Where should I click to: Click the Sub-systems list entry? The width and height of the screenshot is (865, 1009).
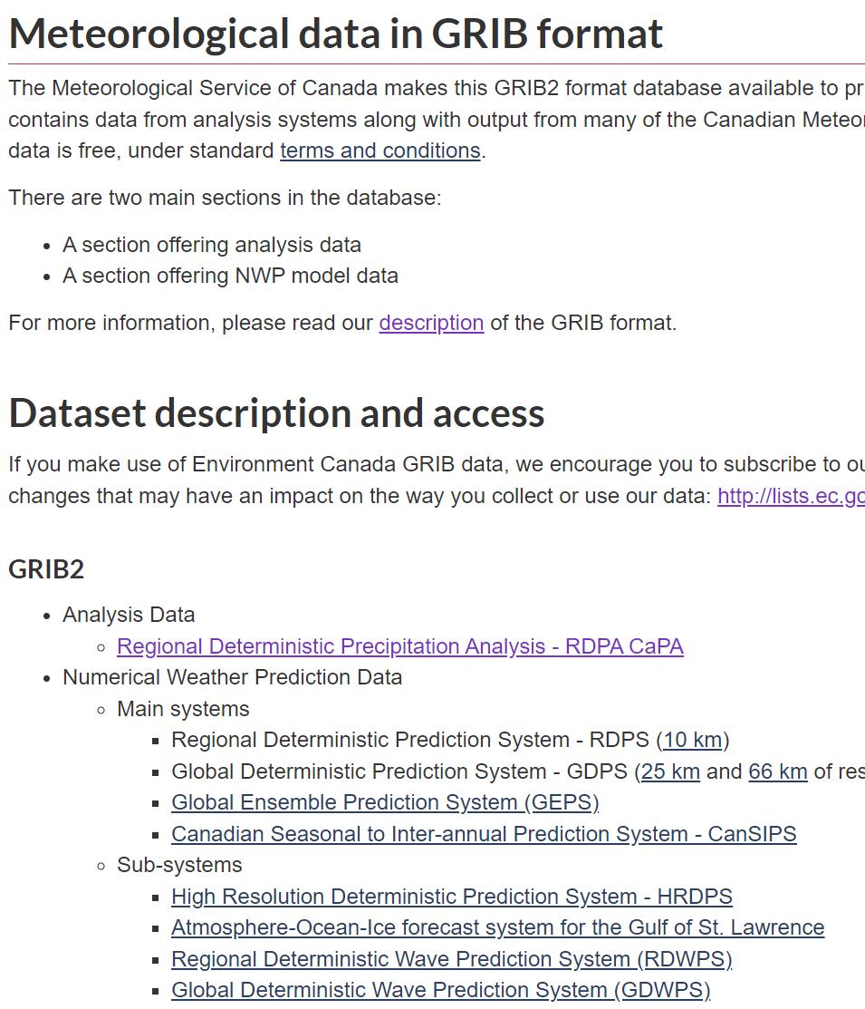pyautogui.click(x=179, y=865)
